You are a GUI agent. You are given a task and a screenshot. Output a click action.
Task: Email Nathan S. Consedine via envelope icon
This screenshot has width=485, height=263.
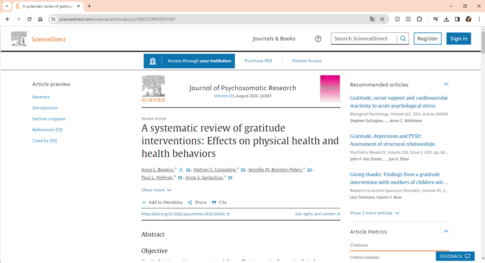(x=243, y=170)
